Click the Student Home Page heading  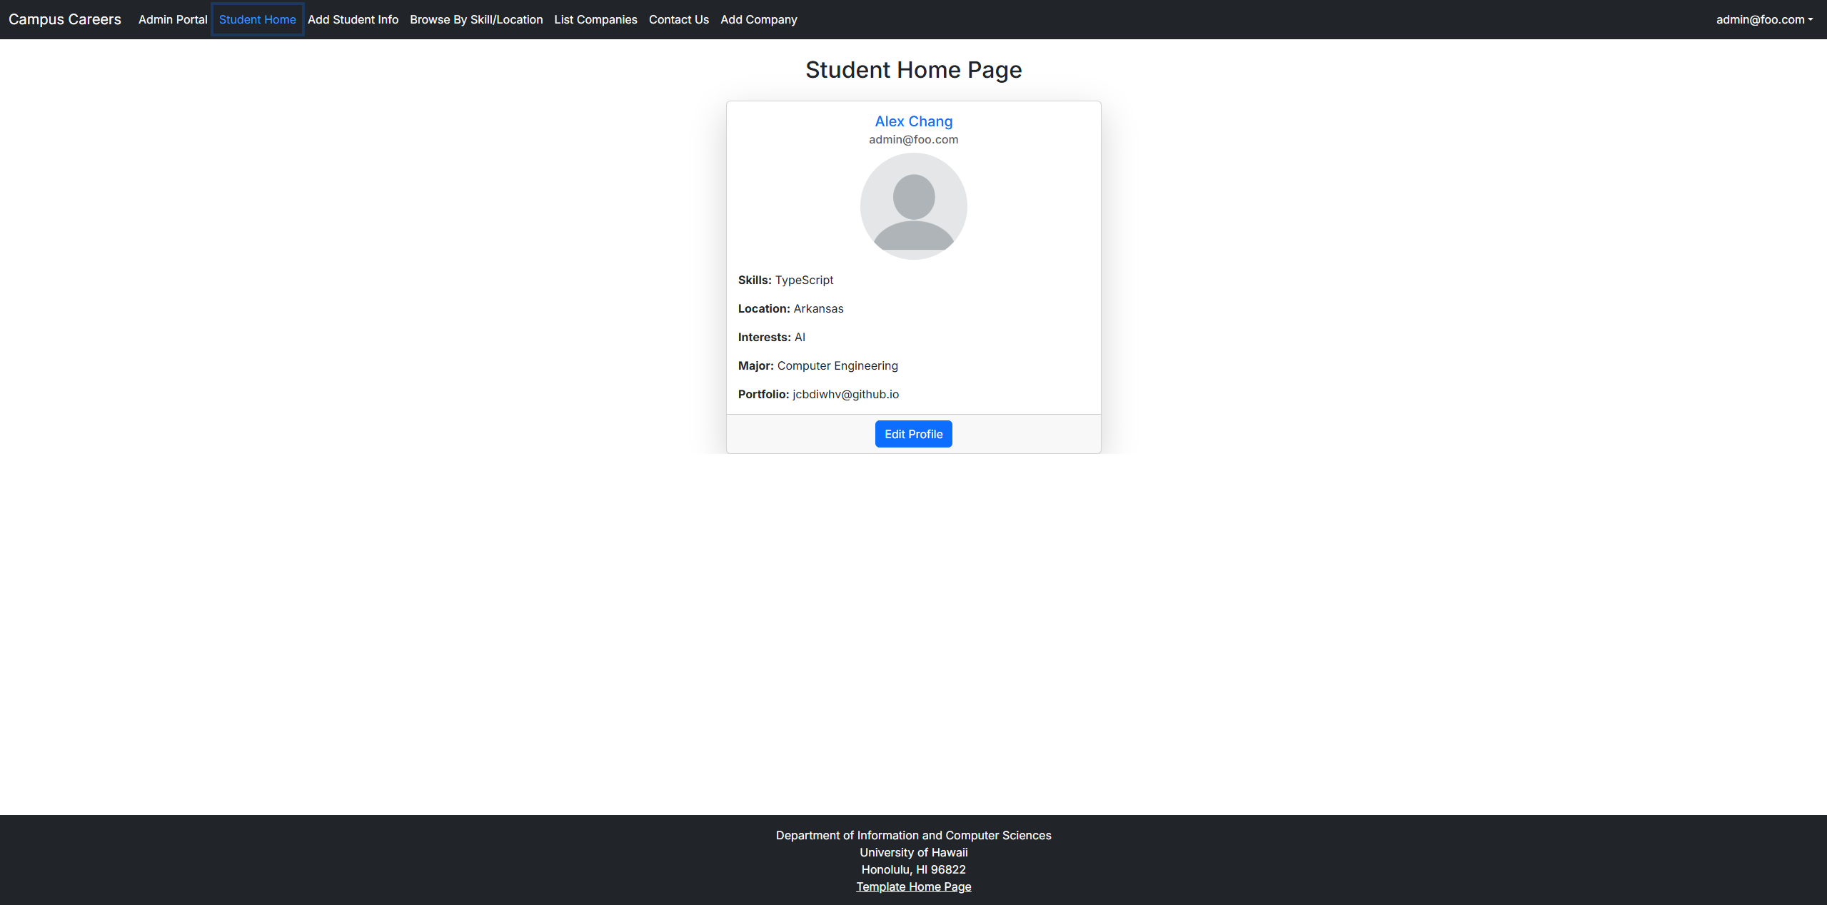pos(913,70)
